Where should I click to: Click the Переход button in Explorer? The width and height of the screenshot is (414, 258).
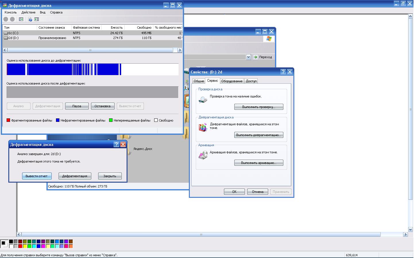263,57
